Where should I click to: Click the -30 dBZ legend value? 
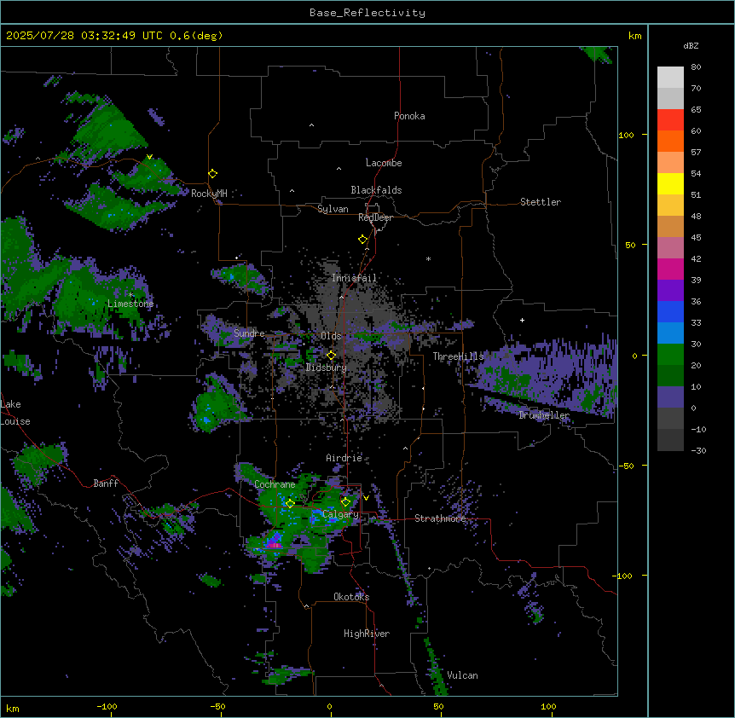pos(698,451)
